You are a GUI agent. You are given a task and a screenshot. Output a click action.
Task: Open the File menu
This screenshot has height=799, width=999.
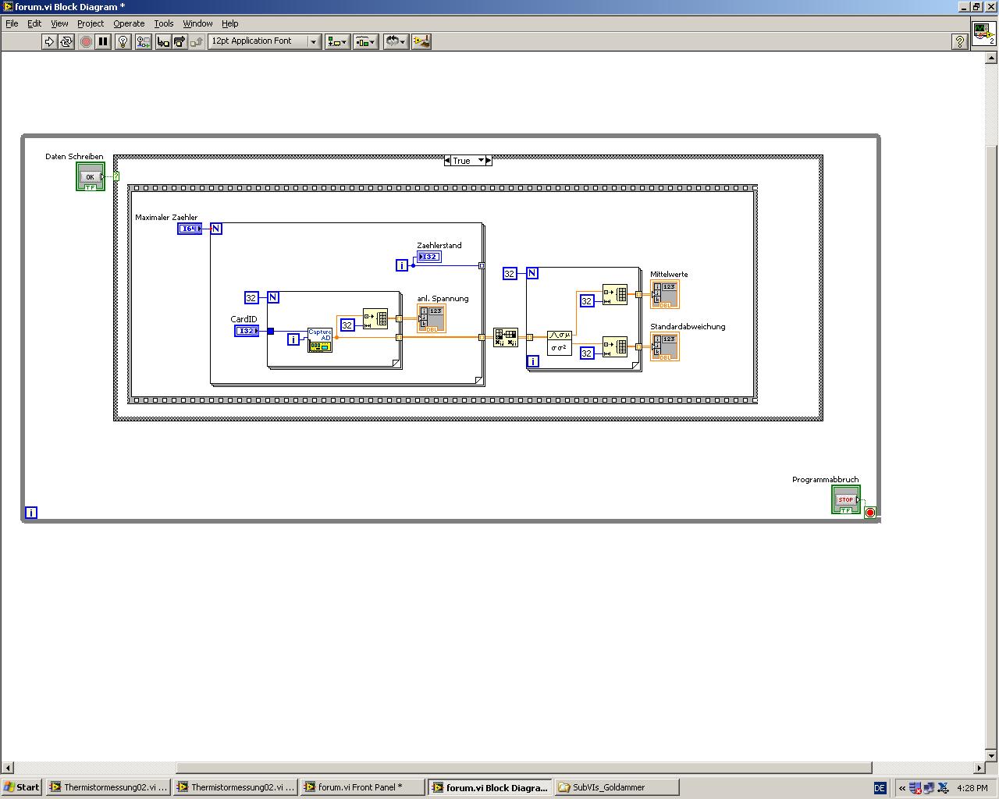coord(12,23)
